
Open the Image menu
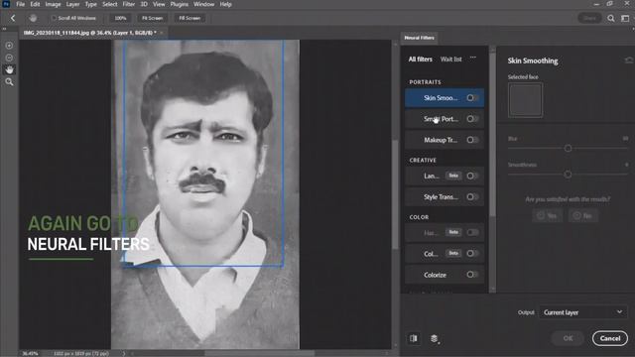53,4
